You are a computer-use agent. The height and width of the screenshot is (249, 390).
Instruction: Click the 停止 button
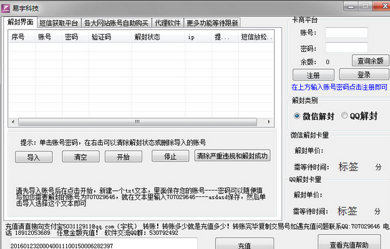pos(171,156)
